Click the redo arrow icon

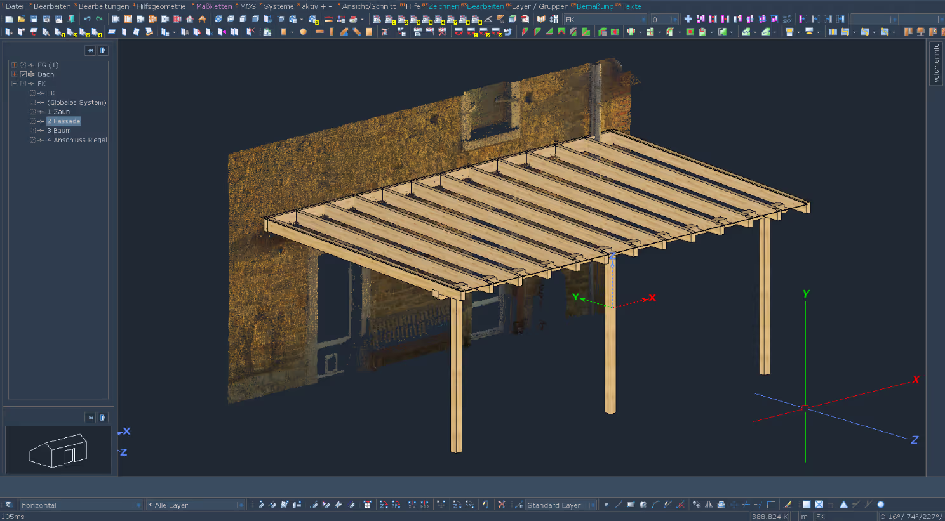coord(99,19)
